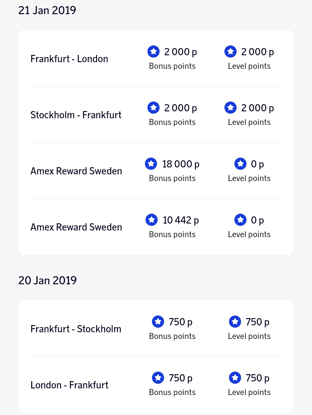Open the Frankfurt - Stockholm transaction

point(76,329)
